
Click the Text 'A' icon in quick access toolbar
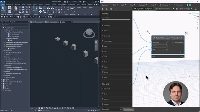tap(36, 17)
